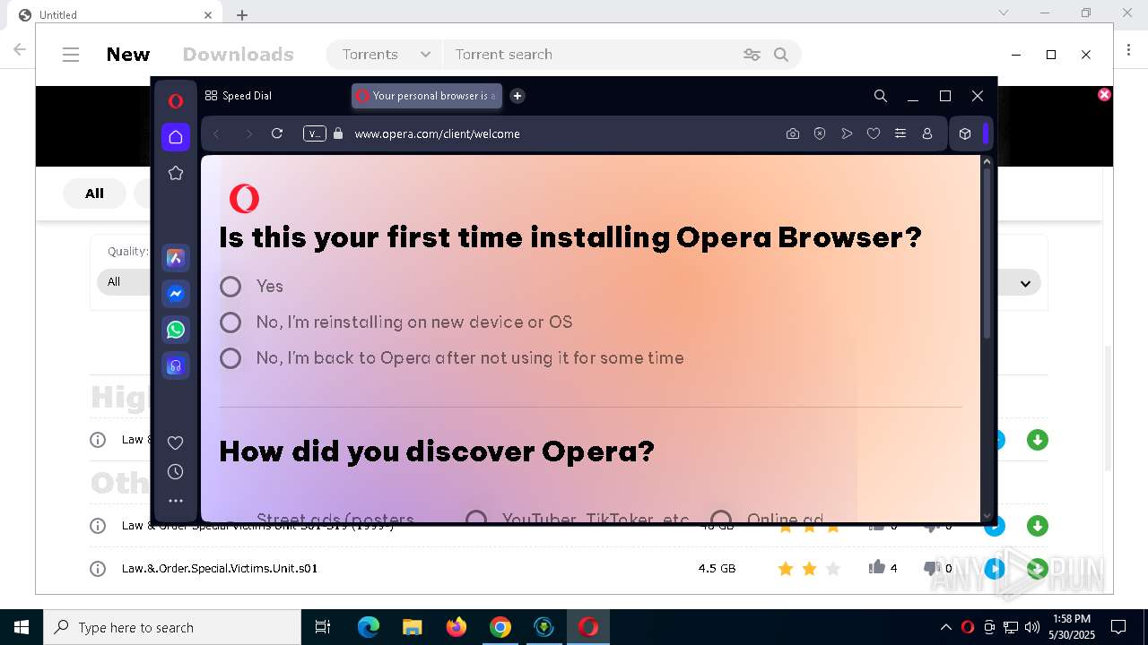Image resolution: width=1148 pixels, height=645 pixels.
Task: Switch to Your personal browser tab
Action: (426, 96)
